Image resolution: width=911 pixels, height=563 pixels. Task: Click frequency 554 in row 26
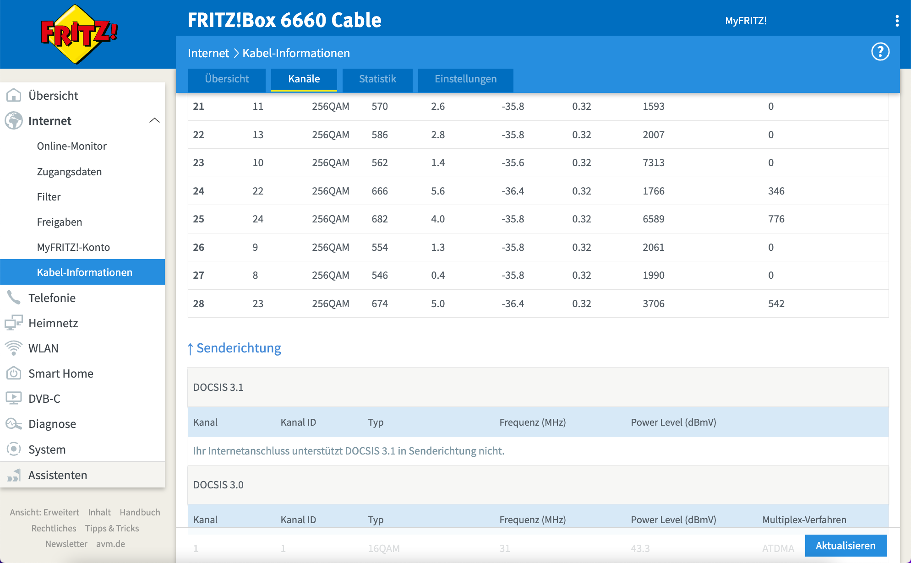click(380, 247)
